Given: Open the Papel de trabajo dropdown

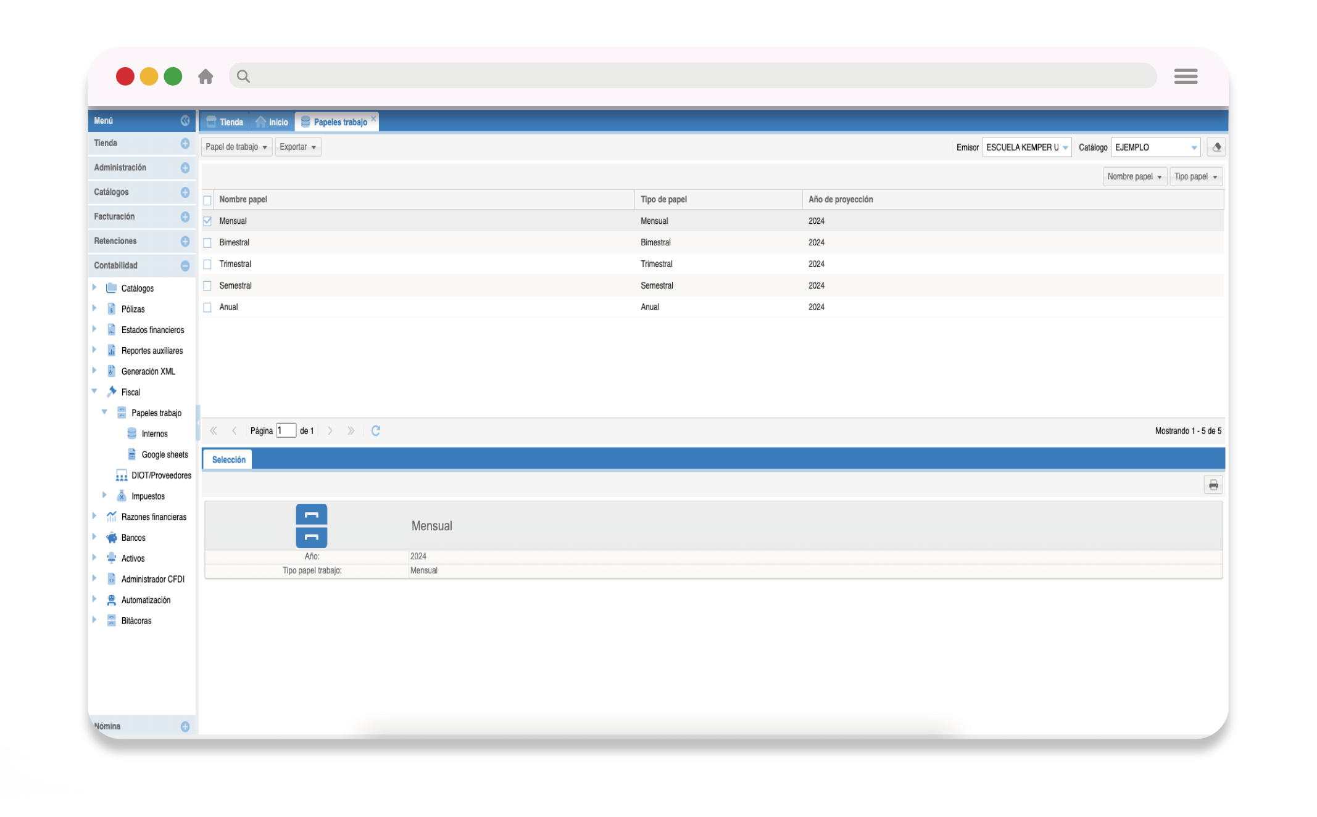Looking at the screenshot, I should [x=236, y=147].
